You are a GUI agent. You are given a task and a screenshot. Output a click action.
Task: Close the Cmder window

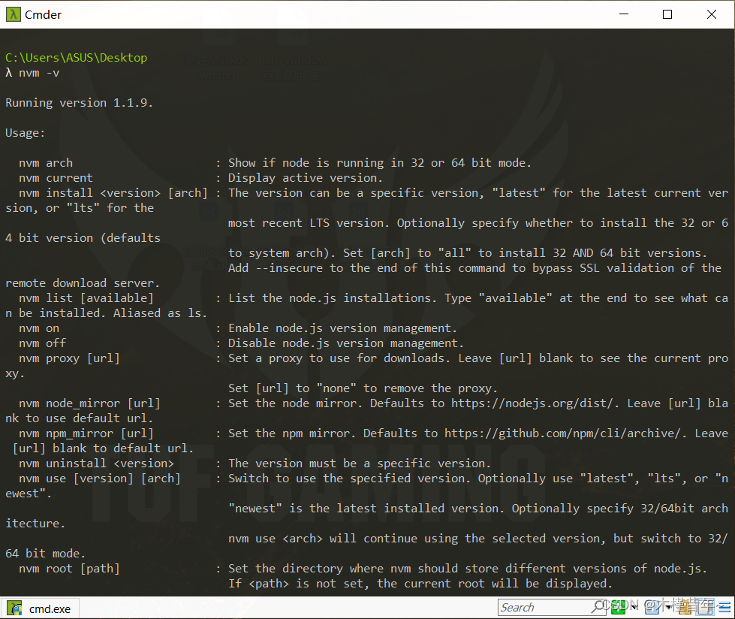click(711, 14)
